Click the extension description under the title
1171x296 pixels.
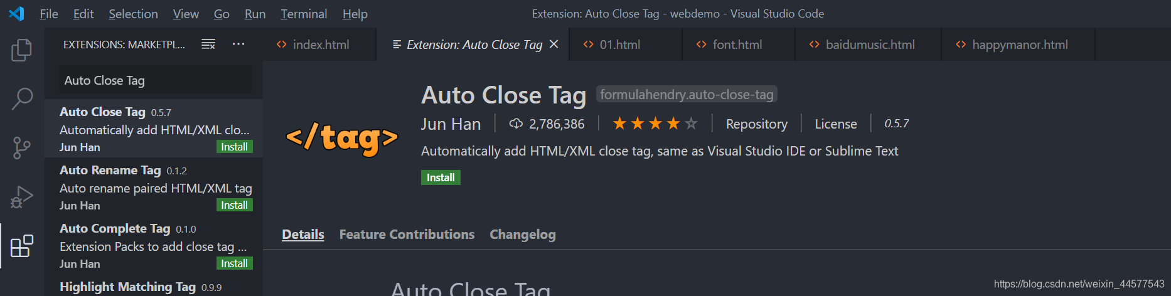pyautogui.click(x=660, y=151)
